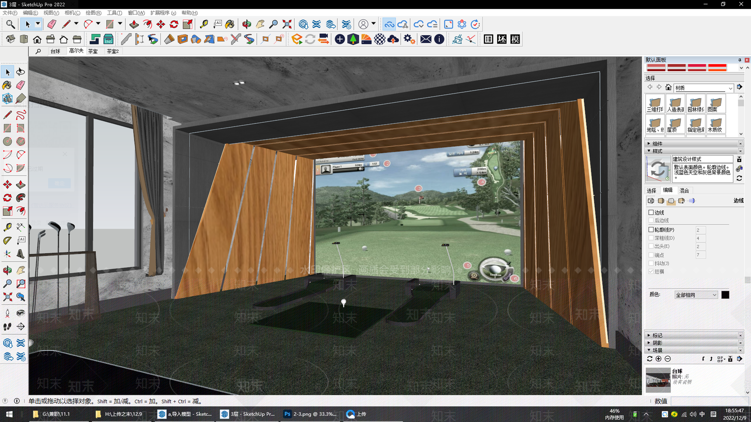Select the Pan hand tool in top toolbar
751x422 pixels.
[260, 24]
